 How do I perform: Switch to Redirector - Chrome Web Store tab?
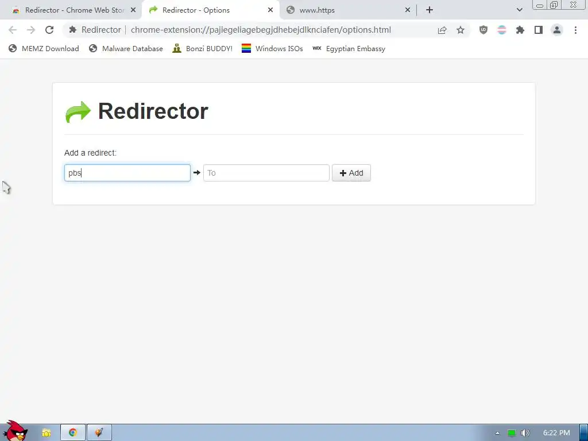(x=74, y=10)
